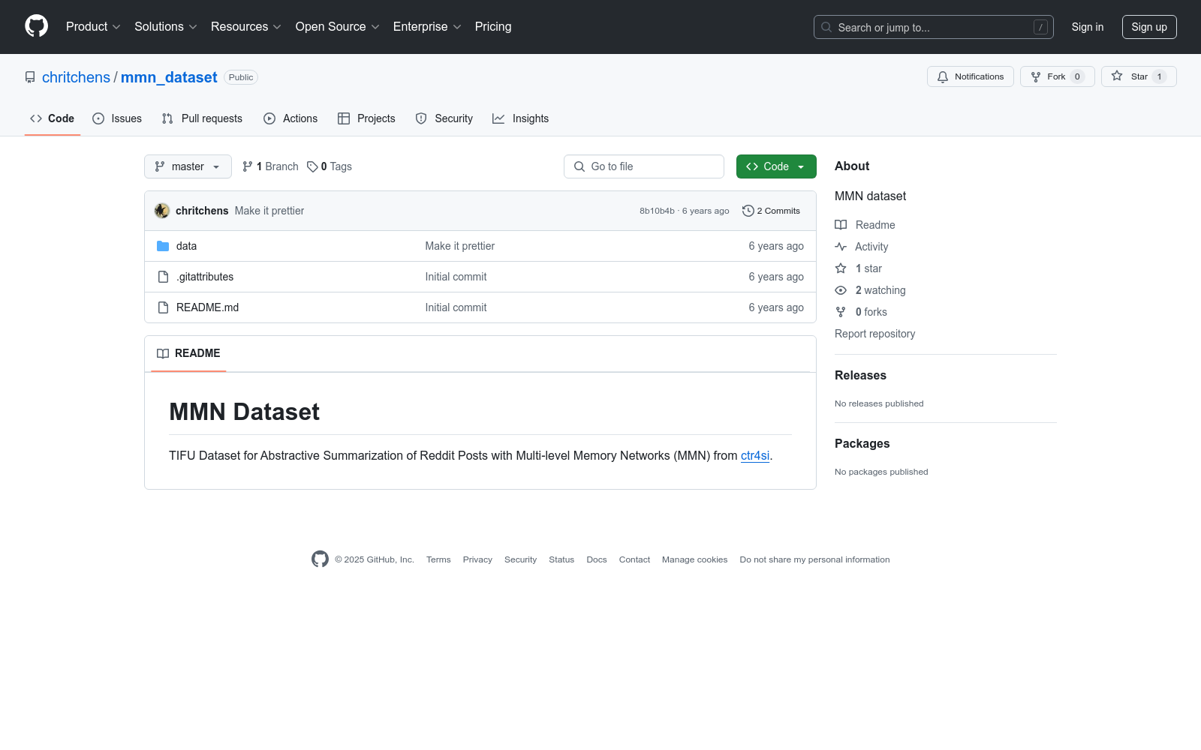Select the README tab above the file content
This screenshot has width=1201, height=750.
[188, 353]
